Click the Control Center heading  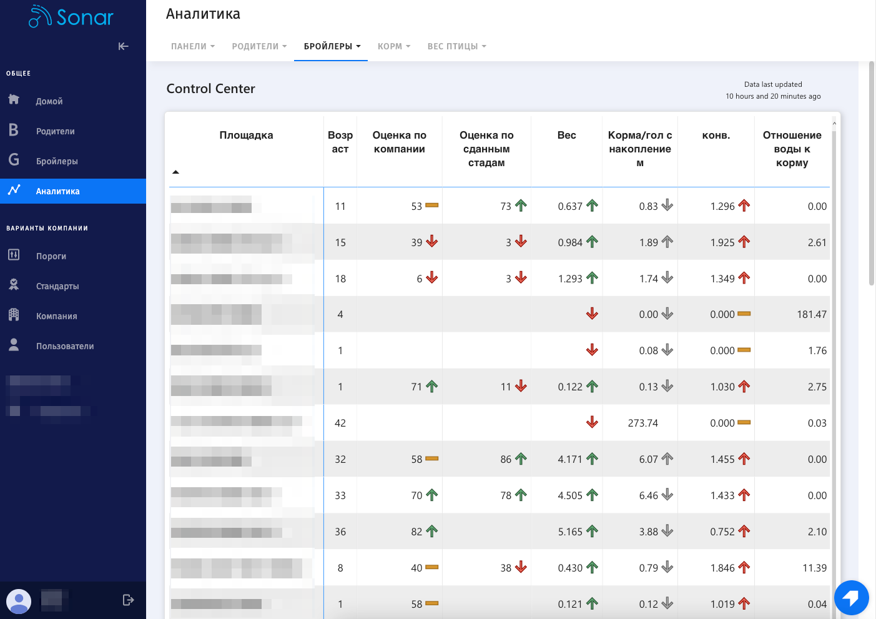coord(210,89)
